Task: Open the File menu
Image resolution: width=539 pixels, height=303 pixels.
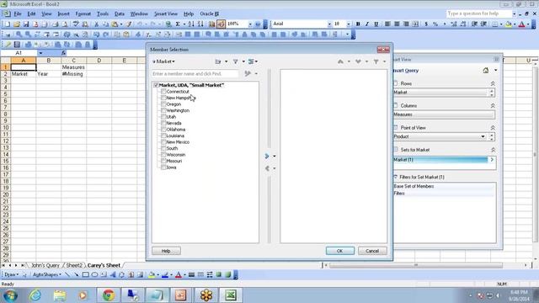Action: tap(18, 13)
